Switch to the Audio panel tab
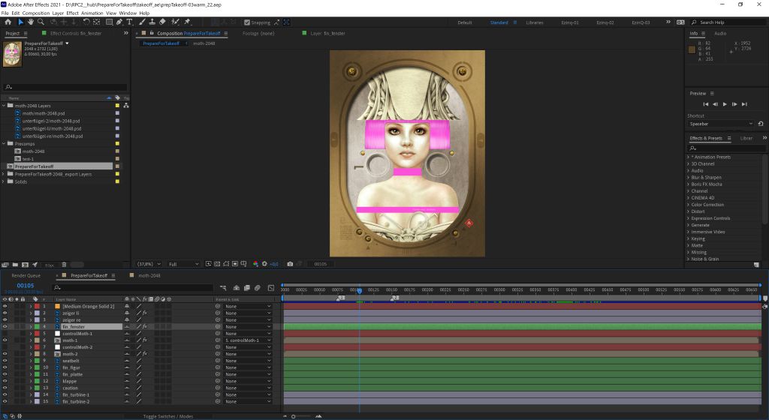Viewport: 769px width, 420px height. (720, 34)
